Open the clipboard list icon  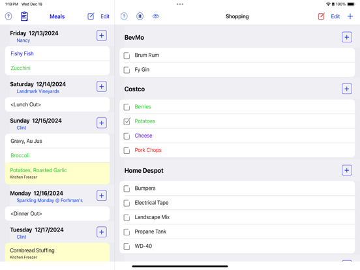click(24, 16)
